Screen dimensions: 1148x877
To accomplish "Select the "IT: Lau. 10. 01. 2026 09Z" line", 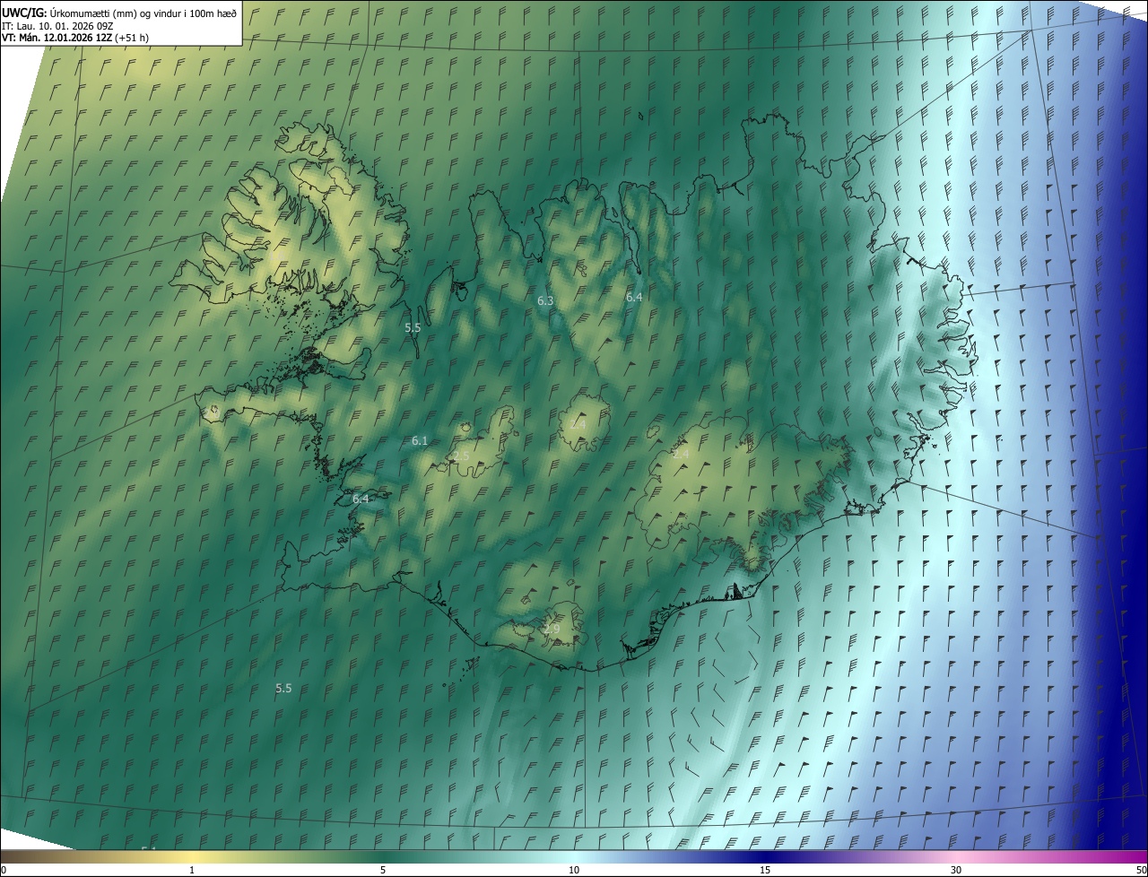I will (58, 25).
